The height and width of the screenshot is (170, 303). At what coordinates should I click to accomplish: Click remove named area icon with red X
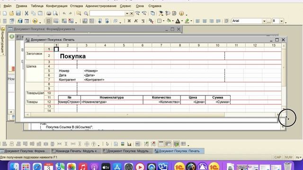[x=71, y=21]
